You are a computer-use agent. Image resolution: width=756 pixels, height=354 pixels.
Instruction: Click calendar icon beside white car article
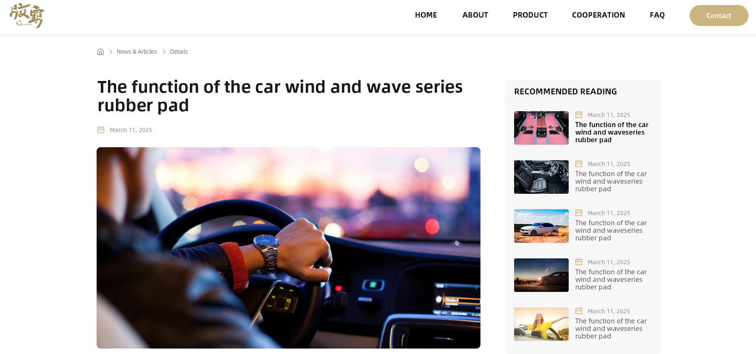click(x=579, y=213)
